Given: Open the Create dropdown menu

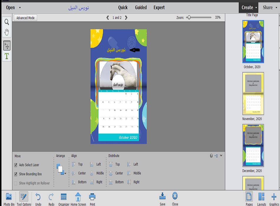Looking at the screenshot, I should (x=249, y=8).
